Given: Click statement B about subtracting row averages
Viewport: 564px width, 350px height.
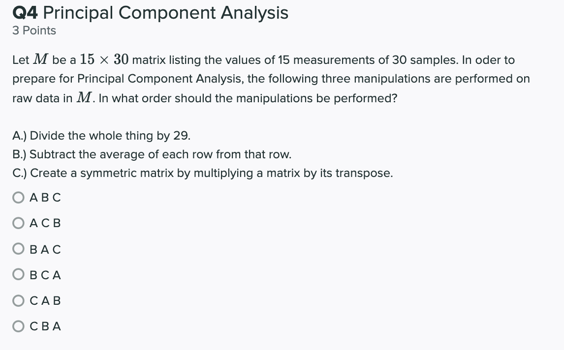Looking at the screenshot, I should [x=151, y=154].
